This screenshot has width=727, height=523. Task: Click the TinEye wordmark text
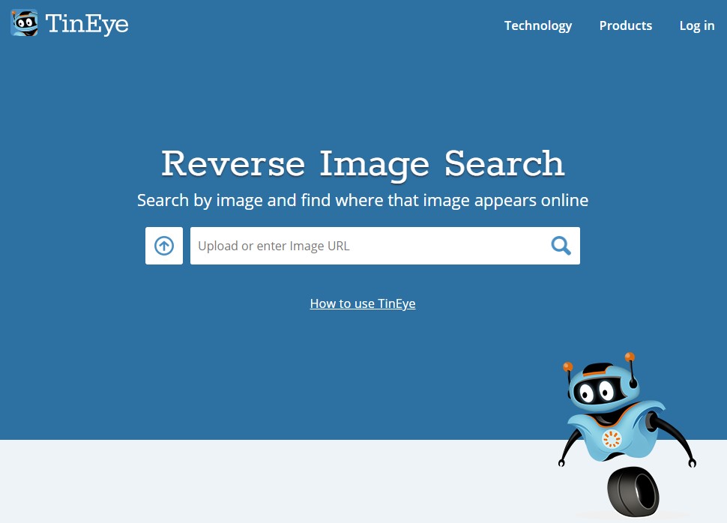87,24
